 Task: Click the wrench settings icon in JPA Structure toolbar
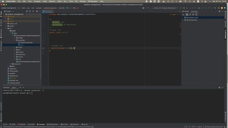click(x=190, y=15)
